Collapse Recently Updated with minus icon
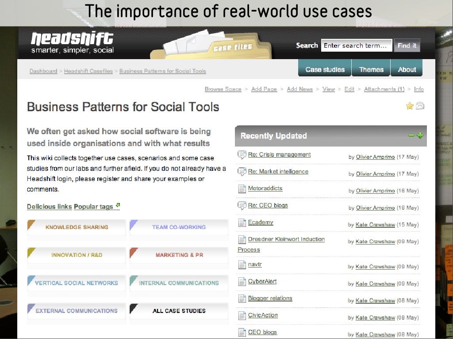This screenshot has width=453, height=339. (x=411, y=135)
